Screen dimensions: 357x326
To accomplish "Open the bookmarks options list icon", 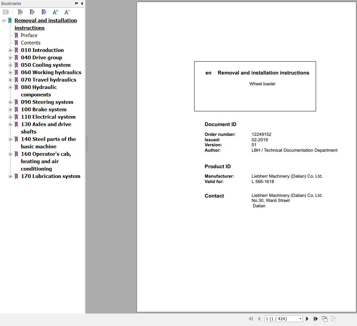I will [x=6, y=12].
